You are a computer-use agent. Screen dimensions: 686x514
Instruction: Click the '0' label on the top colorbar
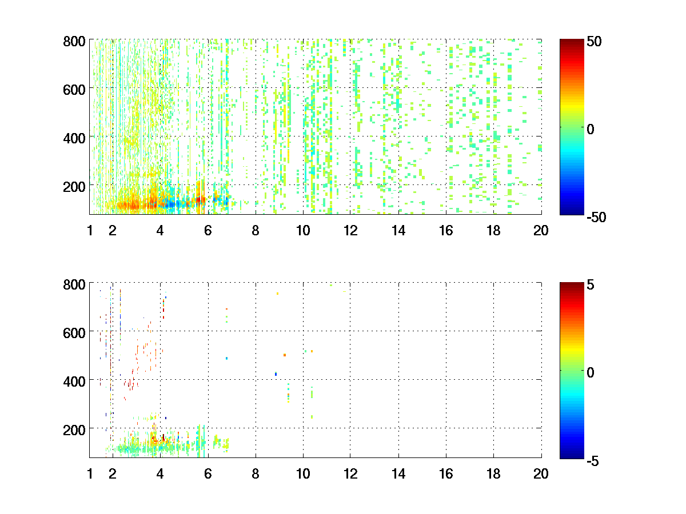coord(591,129)
